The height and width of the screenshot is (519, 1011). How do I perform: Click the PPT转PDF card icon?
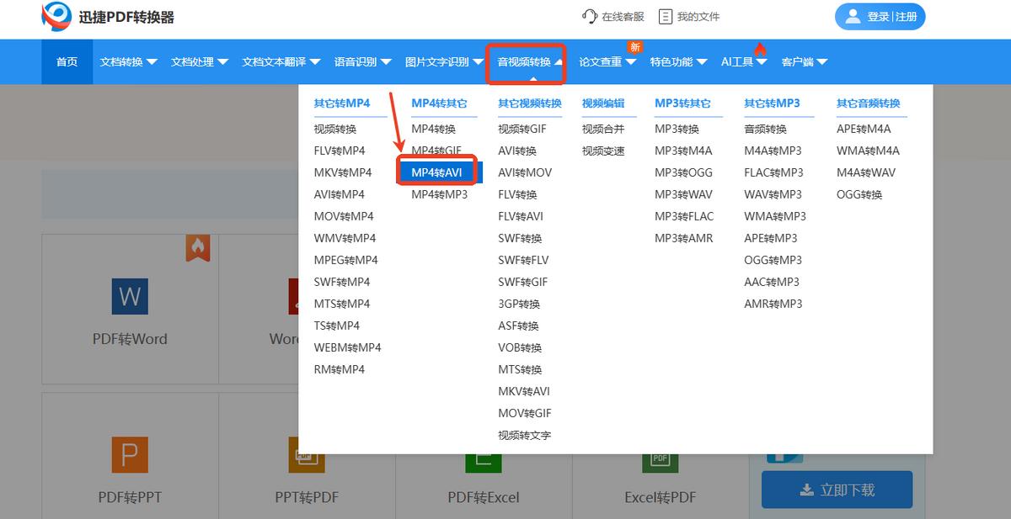(x=306, y=455)
